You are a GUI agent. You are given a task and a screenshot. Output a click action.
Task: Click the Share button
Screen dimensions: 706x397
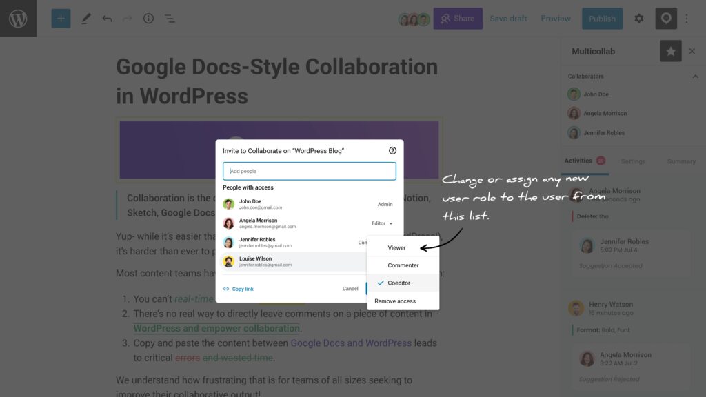coord(458,19)
